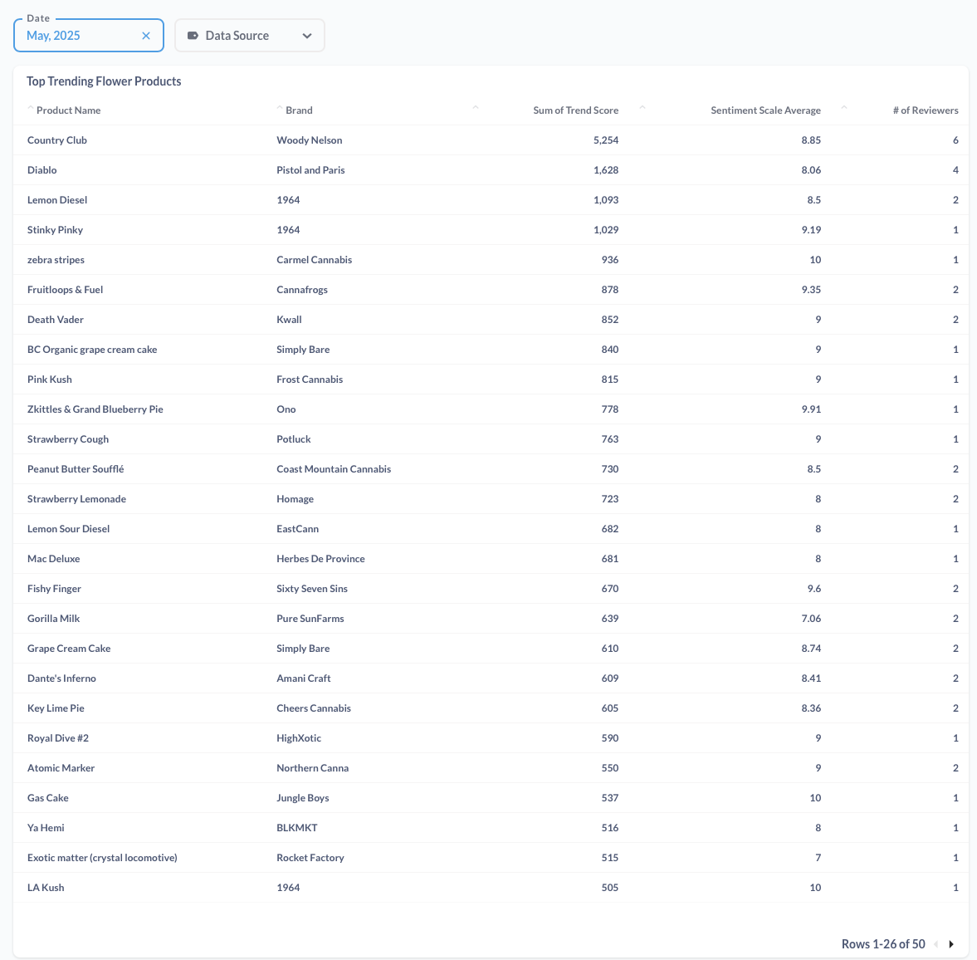Select the Diablo product cell
This screenshot has width=977, height=960.
coord(42,170)
